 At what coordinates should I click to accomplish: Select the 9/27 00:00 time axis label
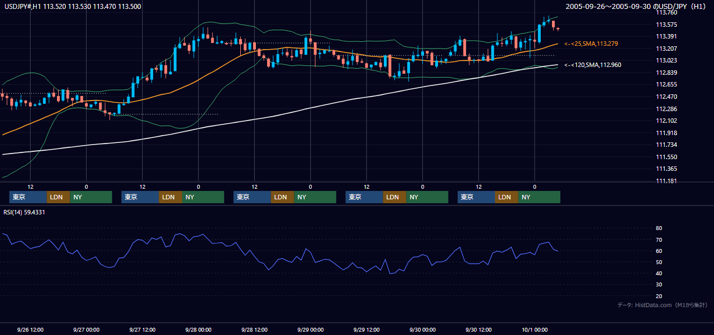(x=86, y=329)
